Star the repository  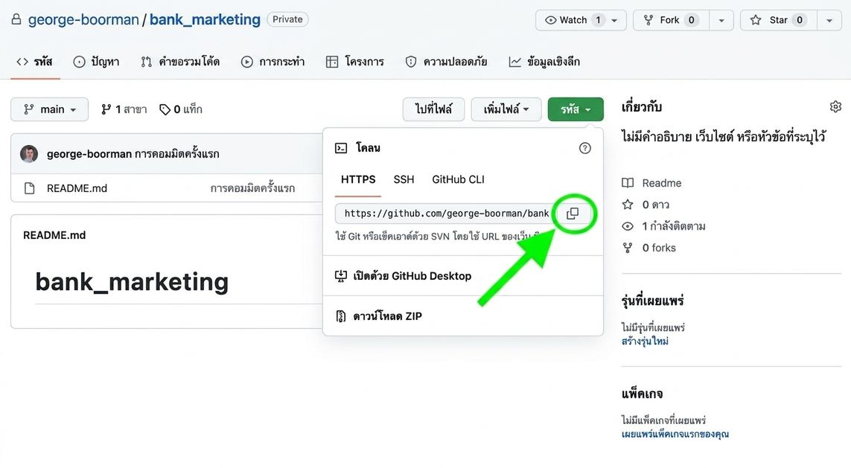778,20
